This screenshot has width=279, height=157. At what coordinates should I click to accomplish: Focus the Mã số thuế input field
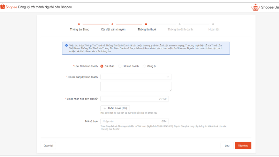coord(135,121)
